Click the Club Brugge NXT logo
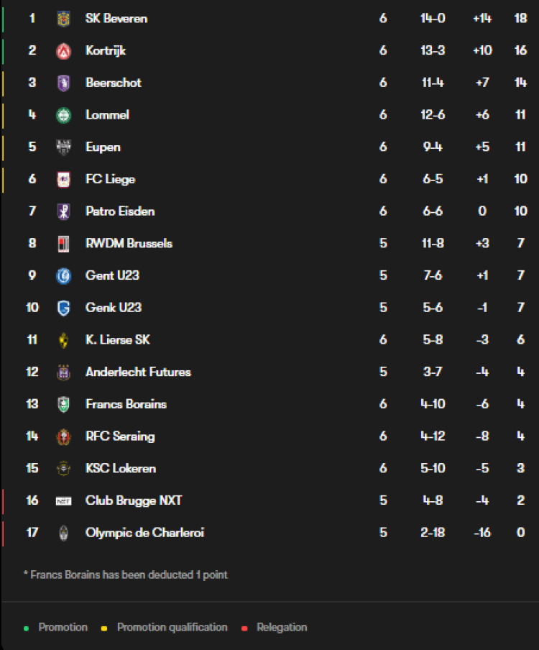539x650 pixels. pyautogui.click(x=63, y=500)
